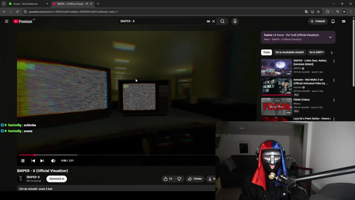Open the on-screen keyboard in search box
The height and width of the screenshot is (200, 355).
click(x=208, y=21)
